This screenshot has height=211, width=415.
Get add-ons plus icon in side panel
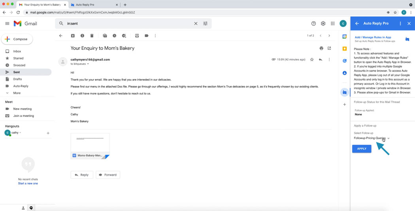345,105
